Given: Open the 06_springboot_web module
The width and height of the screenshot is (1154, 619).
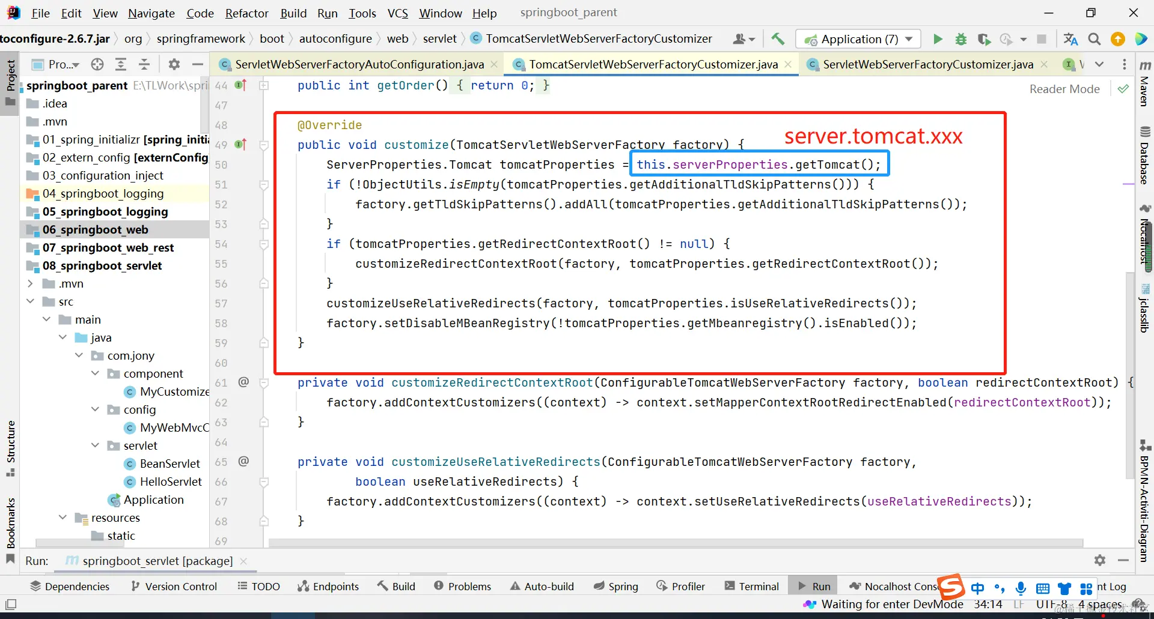Looking at the screenshot, I should (x=95, y=229).
